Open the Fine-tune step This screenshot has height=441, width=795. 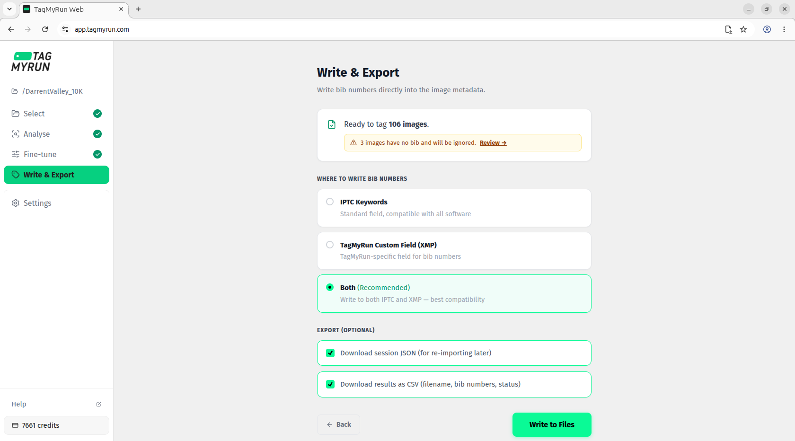(x=56, y=154)
